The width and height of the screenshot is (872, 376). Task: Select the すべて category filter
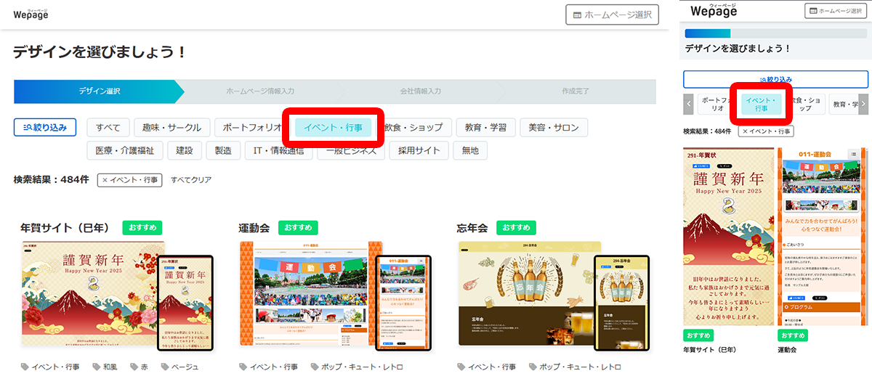tap(108, 128)
